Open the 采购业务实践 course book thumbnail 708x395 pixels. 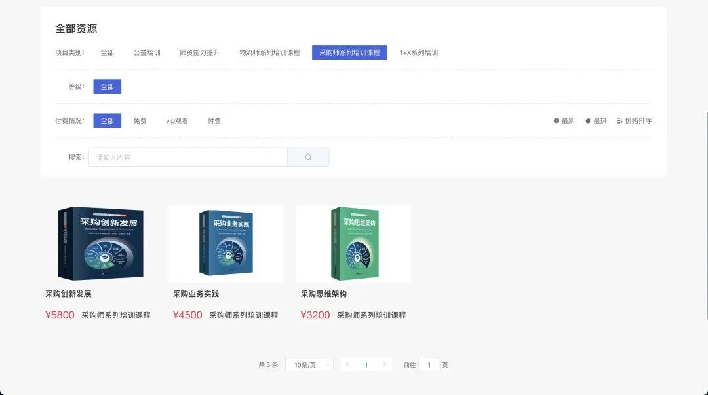(226, 243)
